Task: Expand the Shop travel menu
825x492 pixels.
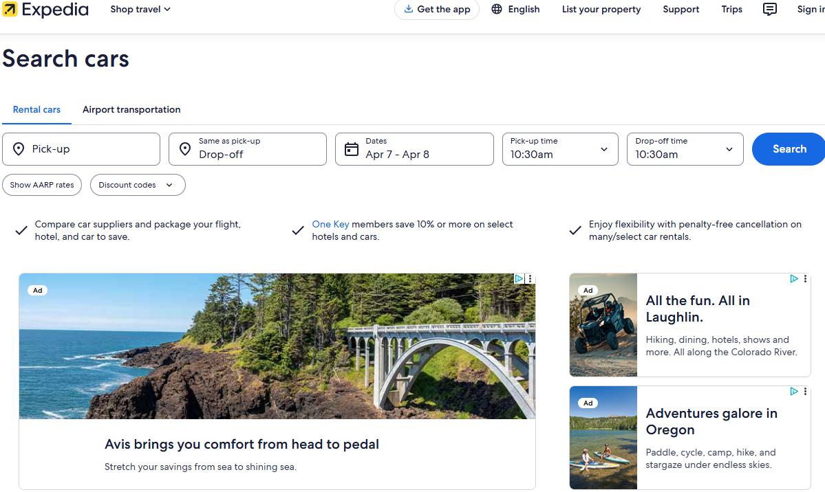Action: pyautogui.click(x=140, y=10)
